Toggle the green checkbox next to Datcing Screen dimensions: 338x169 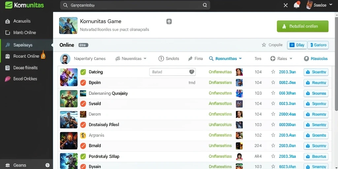coord(83,72)
